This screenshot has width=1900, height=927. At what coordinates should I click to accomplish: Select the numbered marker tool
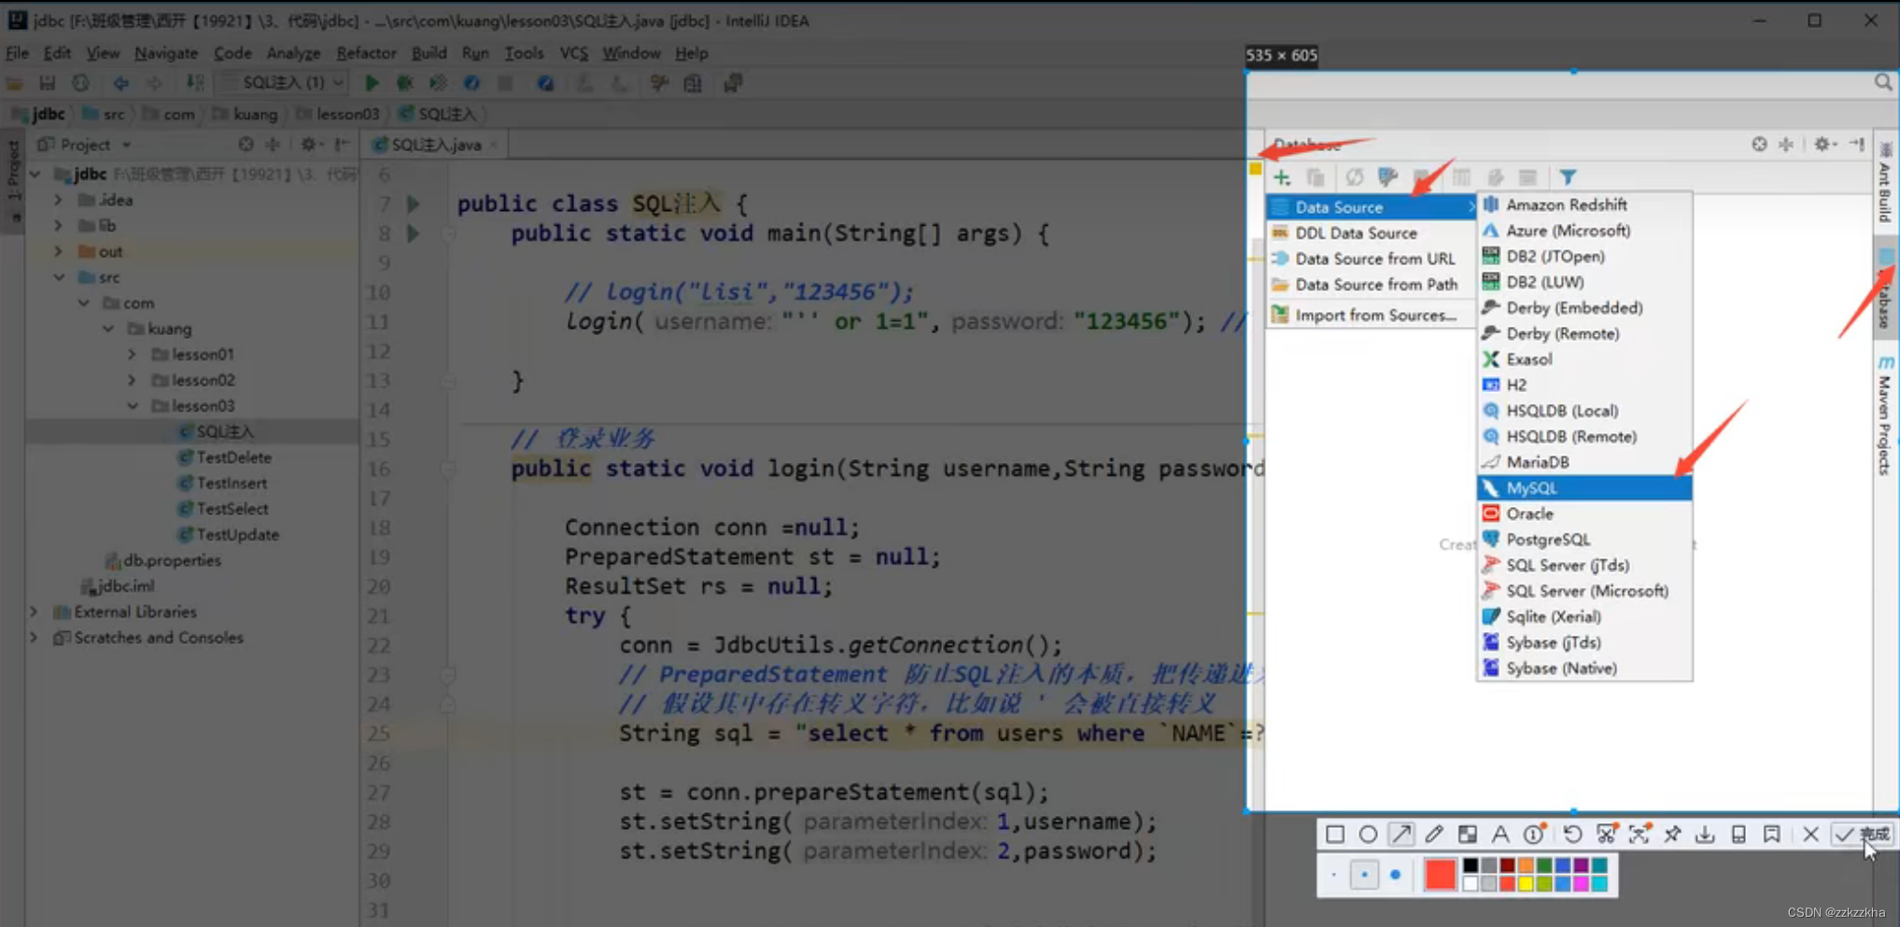pyautogui.click(x=1534, y=835)
